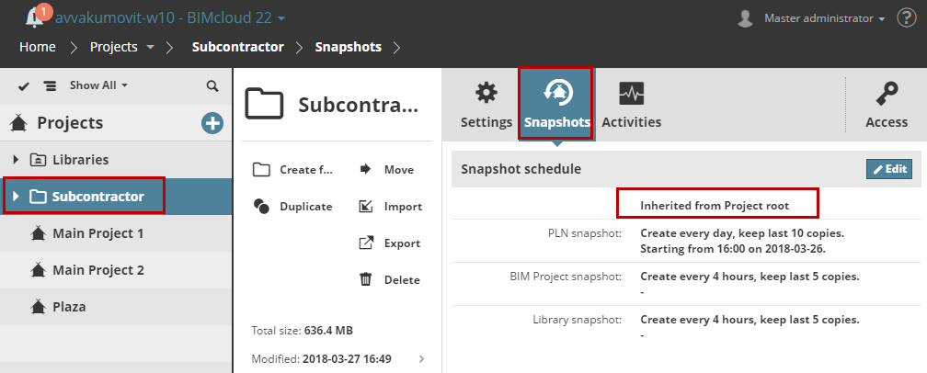Toggle the list view icon in sidebar
The image size is (927, 373).
coord(50,85)
